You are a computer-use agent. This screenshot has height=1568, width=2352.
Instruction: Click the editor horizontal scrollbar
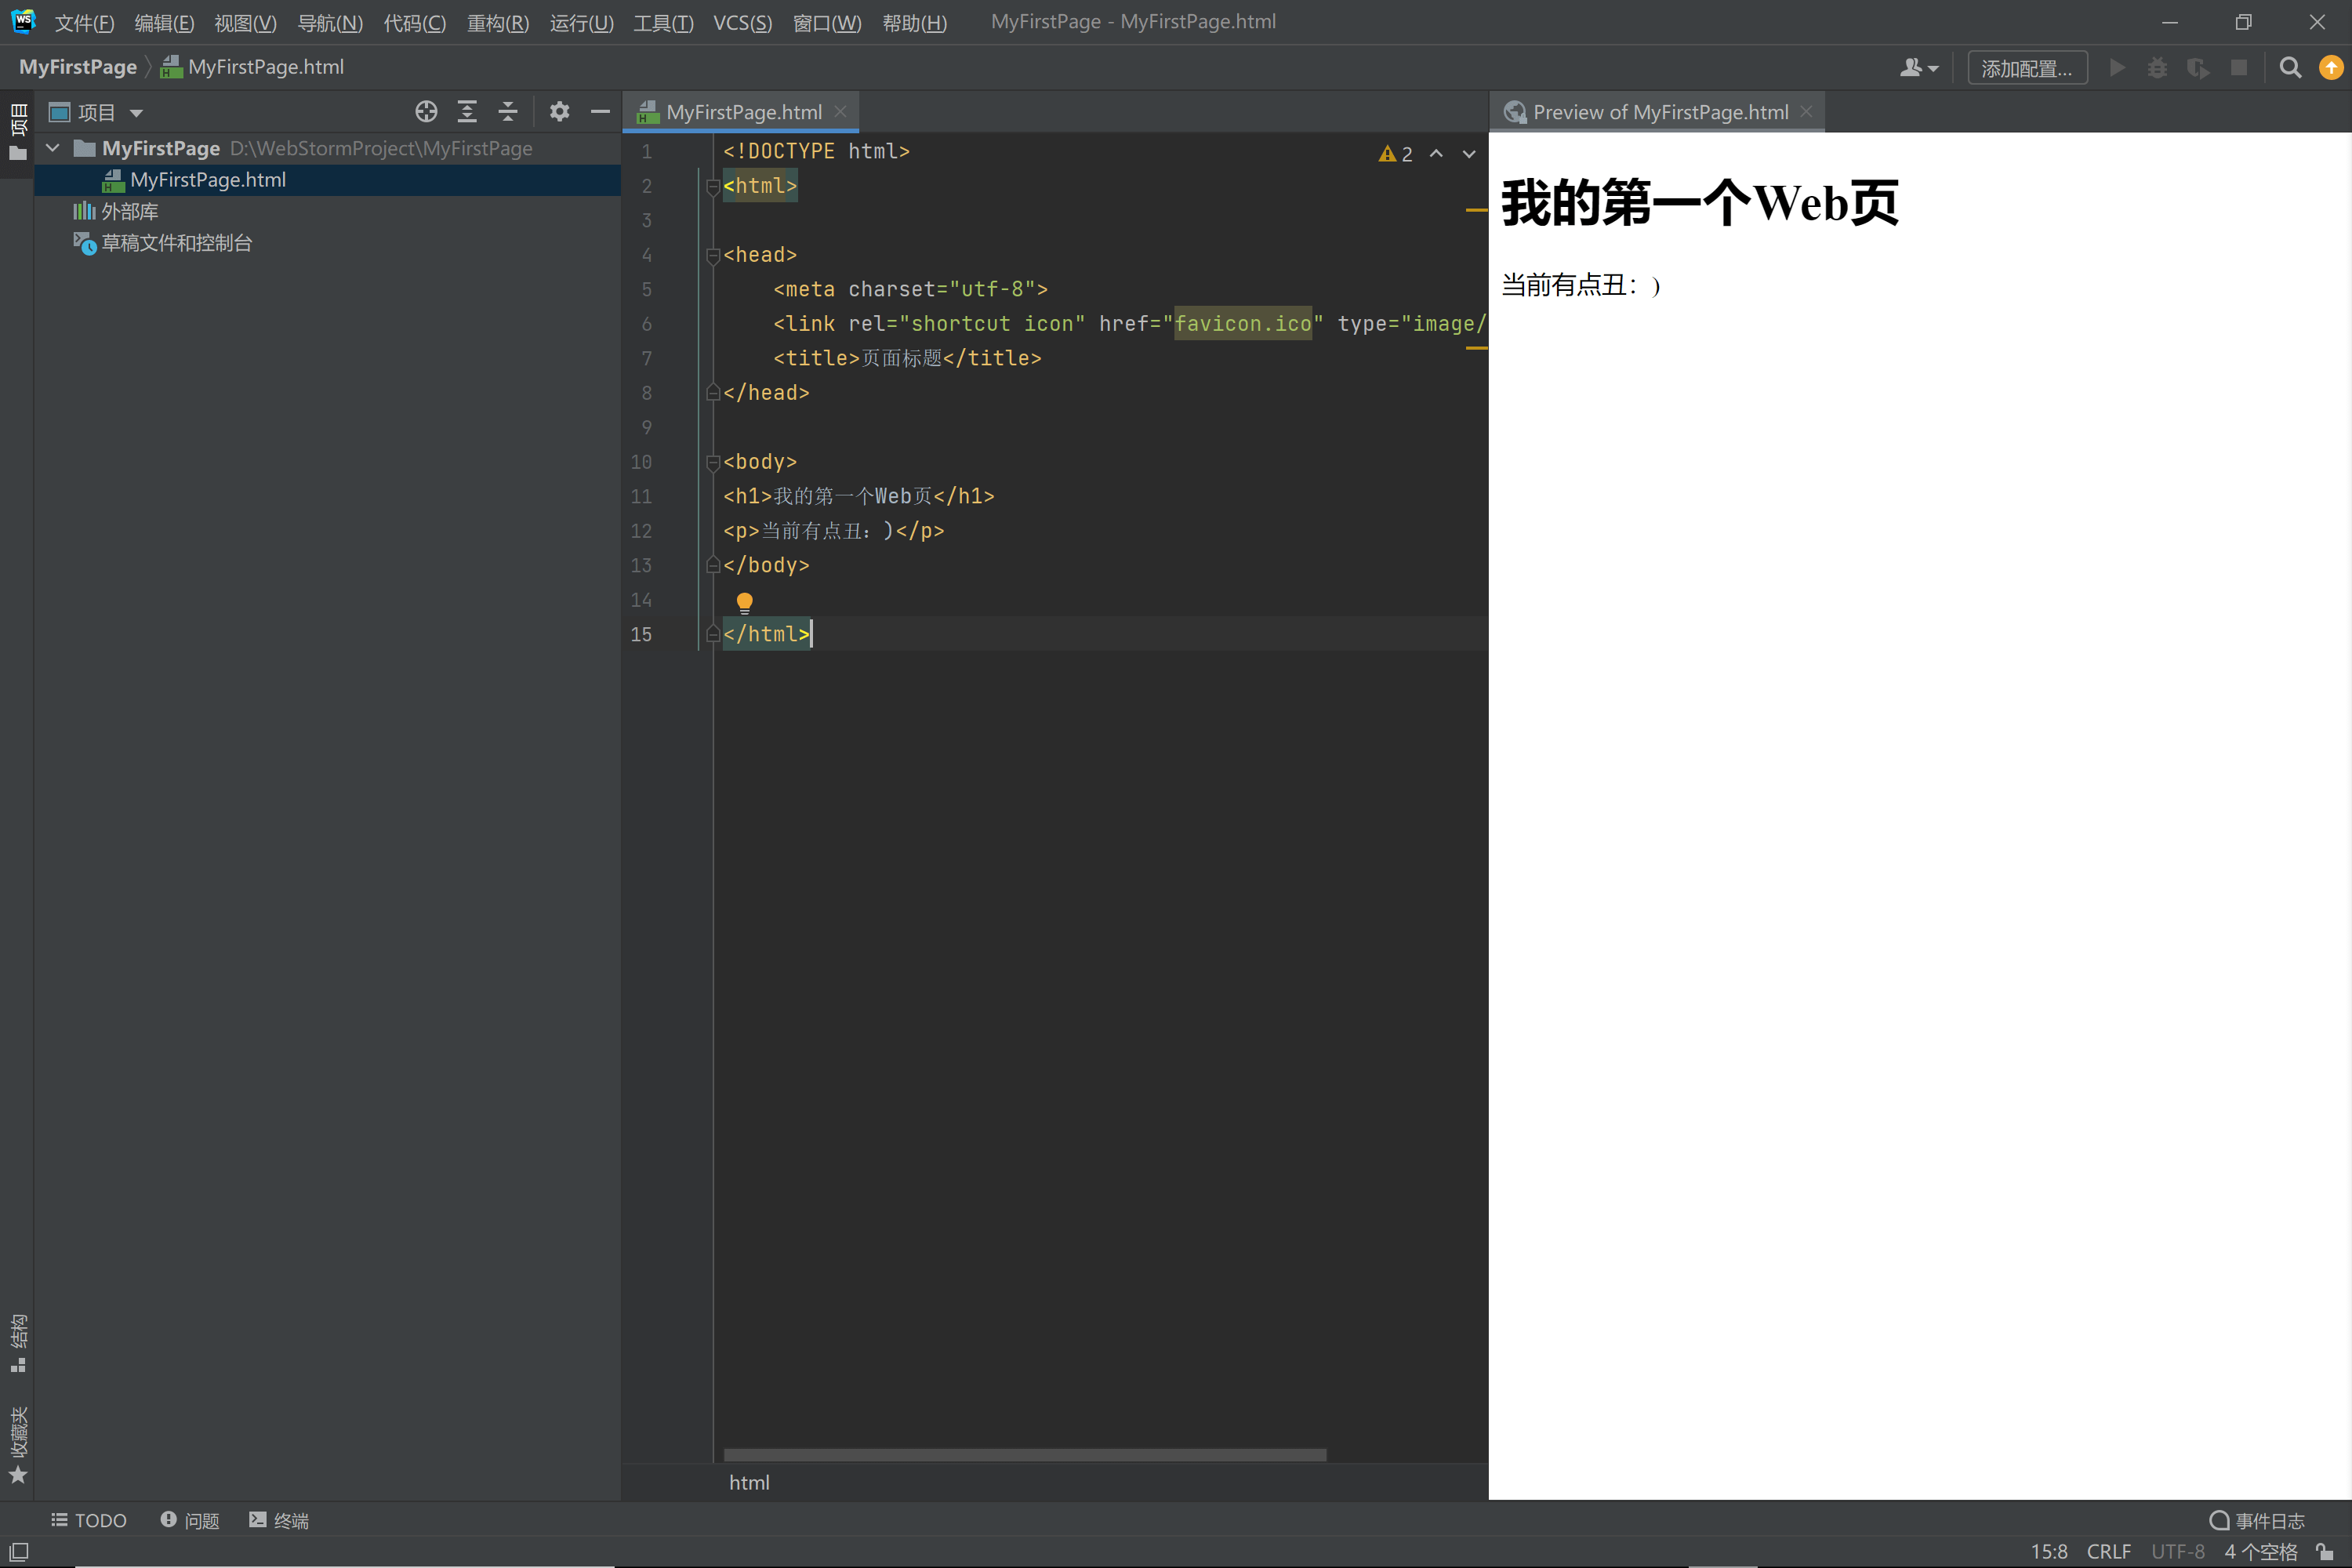pyautogui.click(x=1024, y=1455)
